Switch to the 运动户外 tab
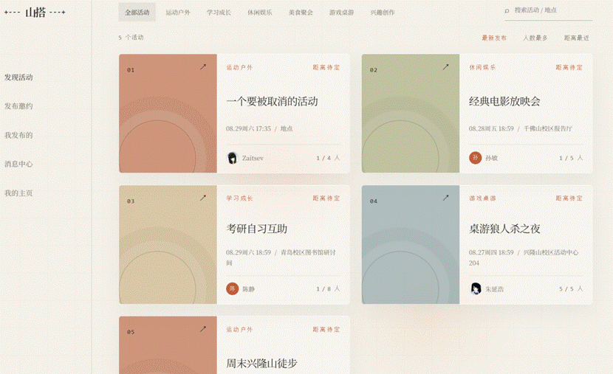 pyautogui.click(x=178, y=13)
